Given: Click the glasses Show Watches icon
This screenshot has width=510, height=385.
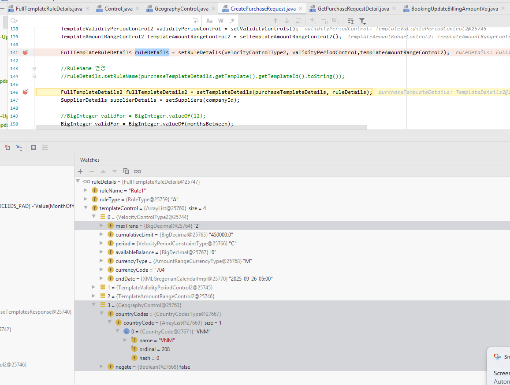Looking at the screenshot, I should (x=138, y=171).
